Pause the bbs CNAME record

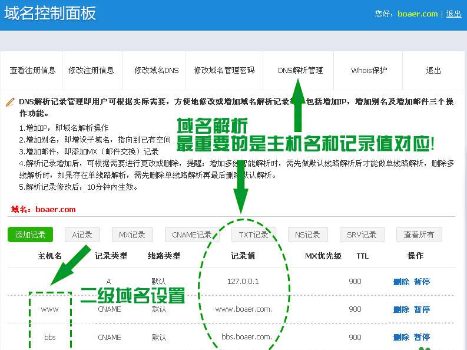point(422,337)
